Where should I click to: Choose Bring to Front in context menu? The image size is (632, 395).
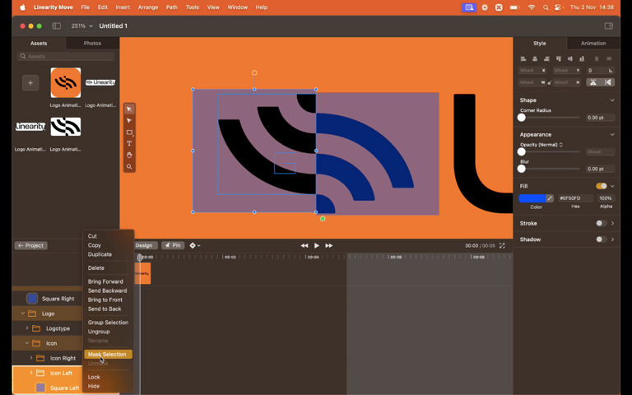coord(105,300)
